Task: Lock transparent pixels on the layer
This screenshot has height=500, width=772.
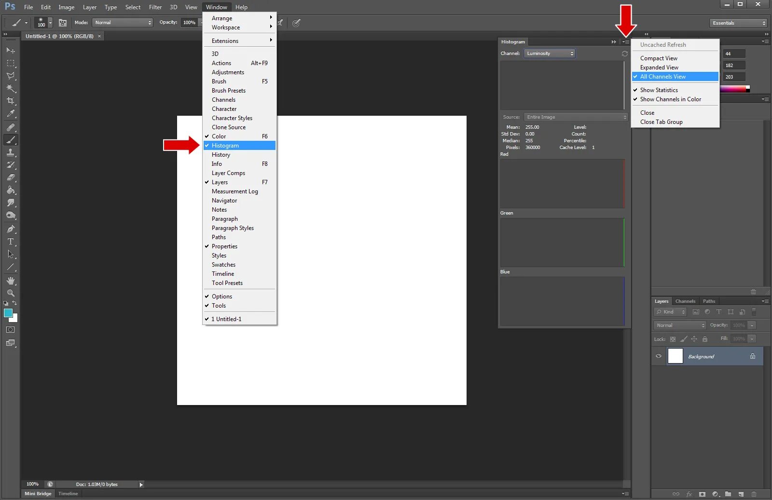Action: point(673,339)
